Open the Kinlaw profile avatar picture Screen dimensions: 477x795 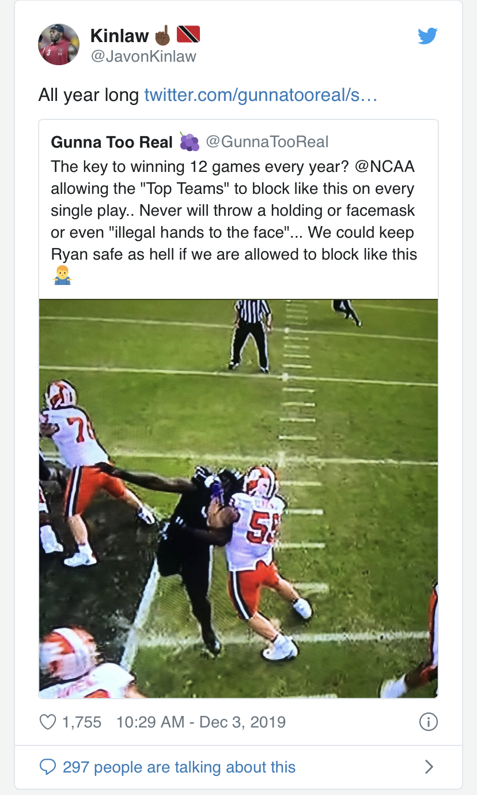point(59,44)
